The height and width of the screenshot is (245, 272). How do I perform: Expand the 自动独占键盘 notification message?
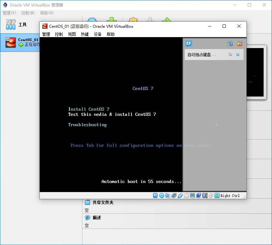pos(202,55)
